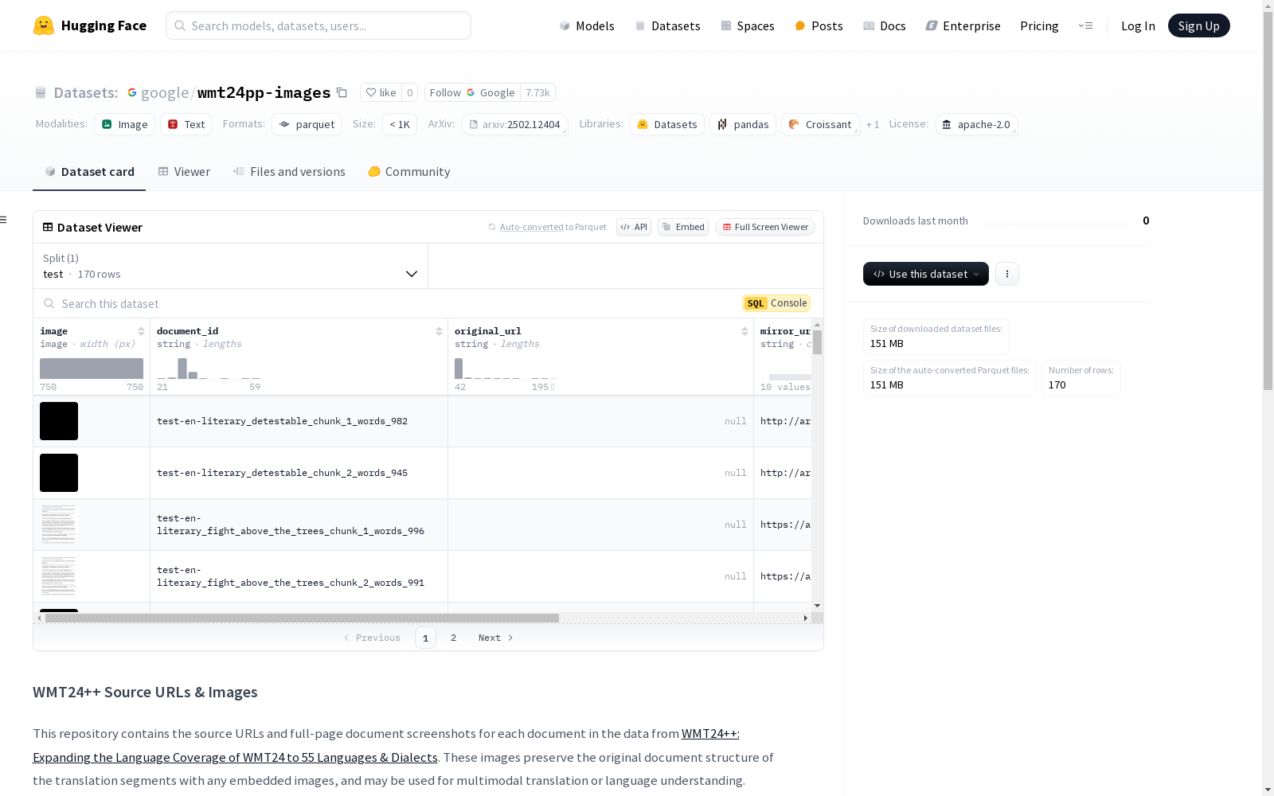Image resolution: width=1274 pixels, height=796 pixels.
Task: Open the Image modality tag
Action: pos(125,124)
